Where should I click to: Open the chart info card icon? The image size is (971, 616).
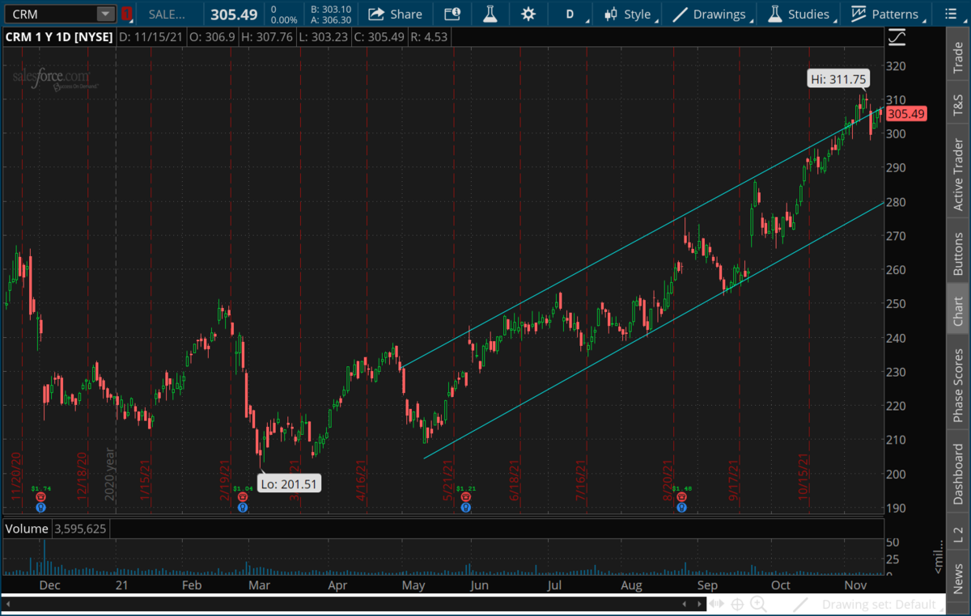452,14
